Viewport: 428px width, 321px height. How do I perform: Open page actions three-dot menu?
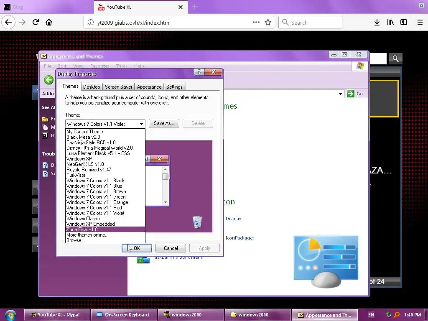click(x=256, y=23)
